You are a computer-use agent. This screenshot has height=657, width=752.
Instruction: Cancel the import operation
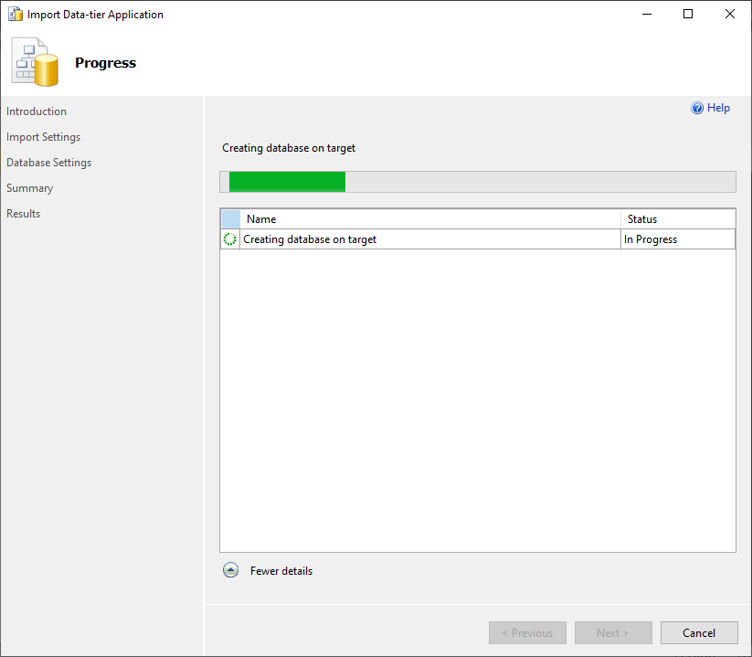click(698, 632)
